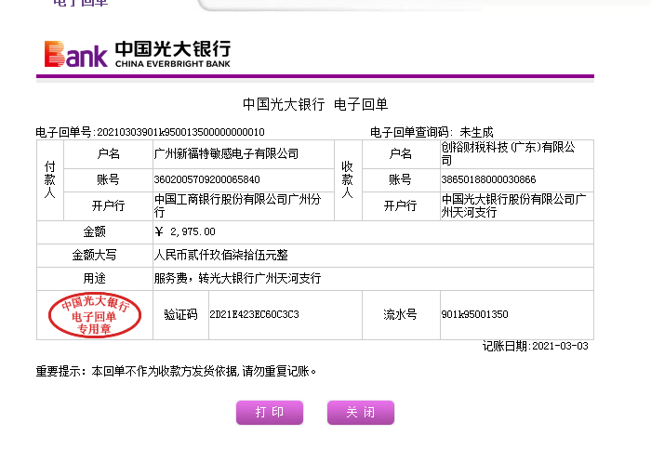
Task: Click the 电子回单号 receipt number at top left
Action: [x=150, y=132]
